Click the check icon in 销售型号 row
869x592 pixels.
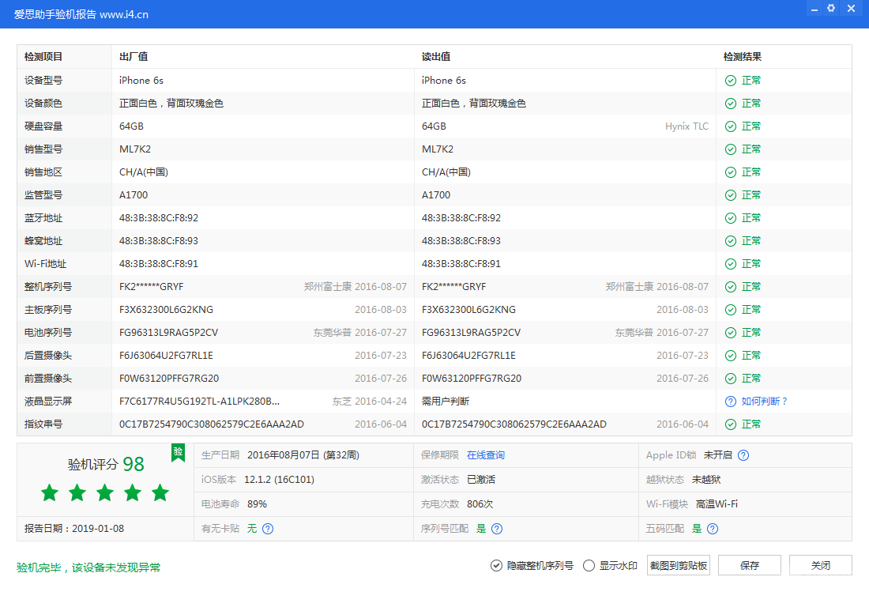[731, 149]
